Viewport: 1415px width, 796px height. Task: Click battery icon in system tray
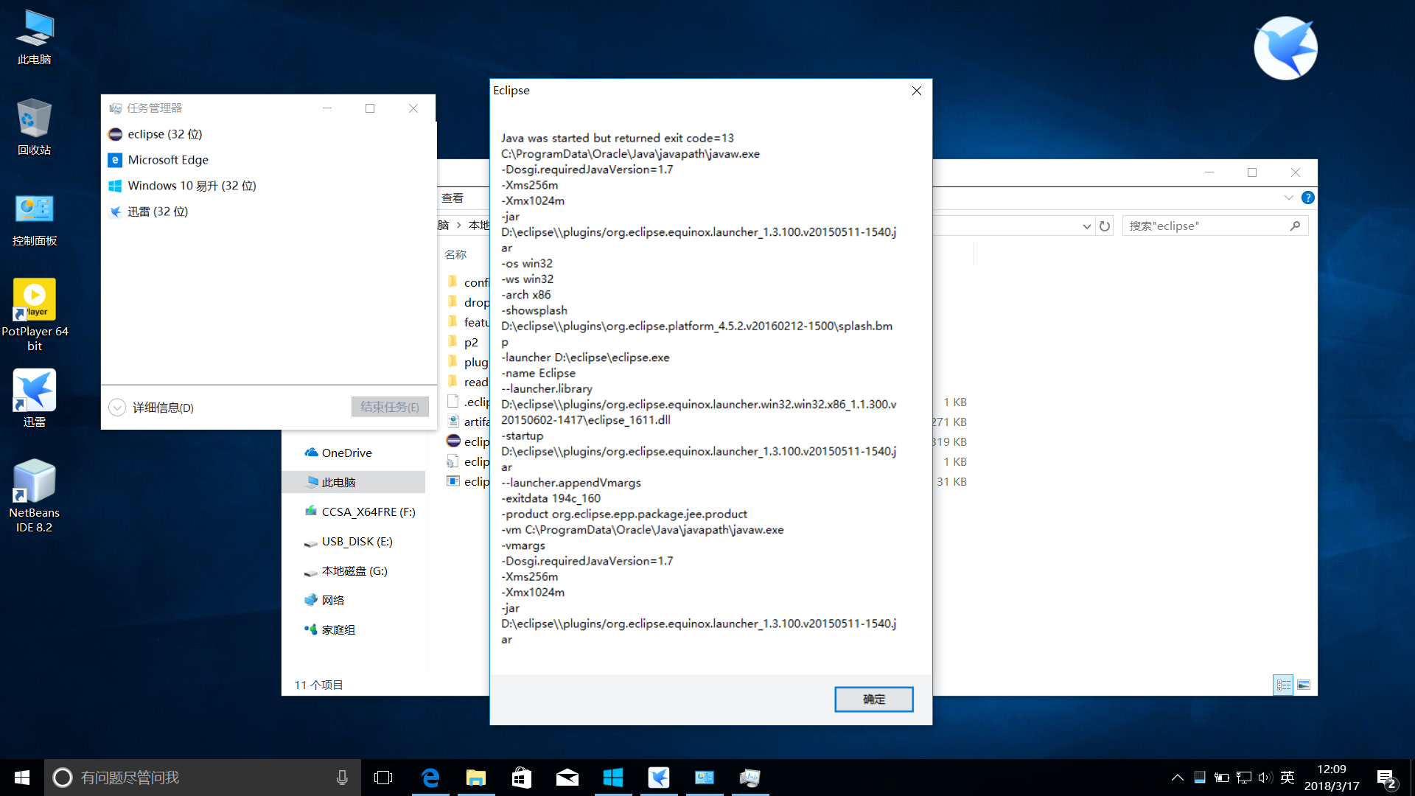click(1222, 778)
